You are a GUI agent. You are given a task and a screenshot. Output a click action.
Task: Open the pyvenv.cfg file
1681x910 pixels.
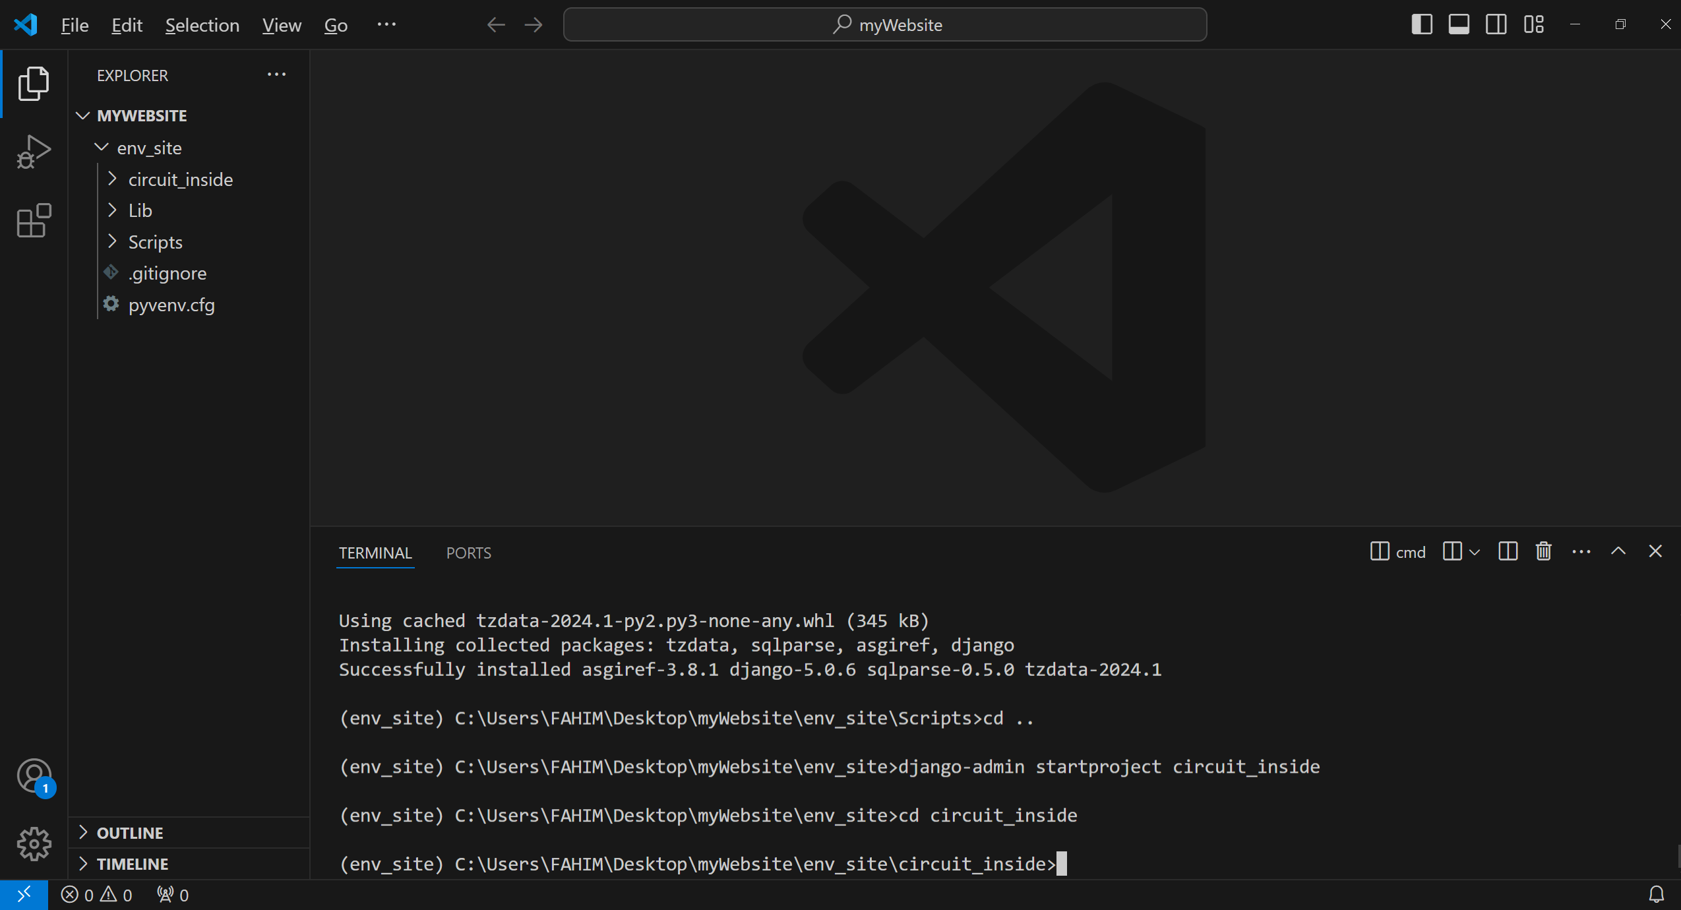click(171, 305)
